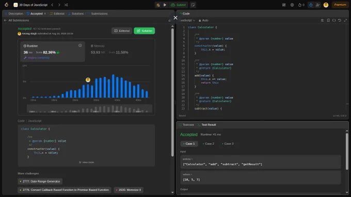Close the Accepted tab
Screen dimensions: 351x197
pos(45,13)
